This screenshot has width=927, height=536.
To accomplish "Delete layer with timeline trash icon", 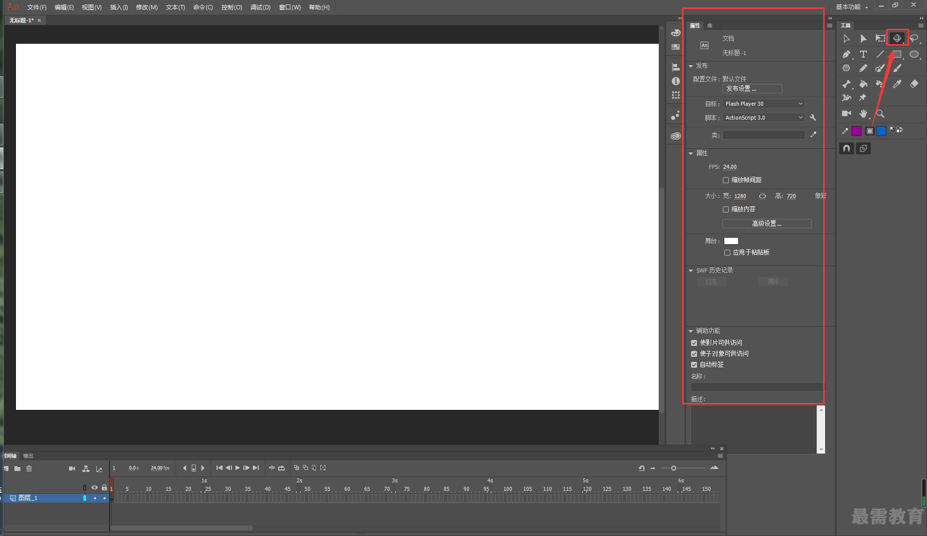I will click(x=29, y=469).
